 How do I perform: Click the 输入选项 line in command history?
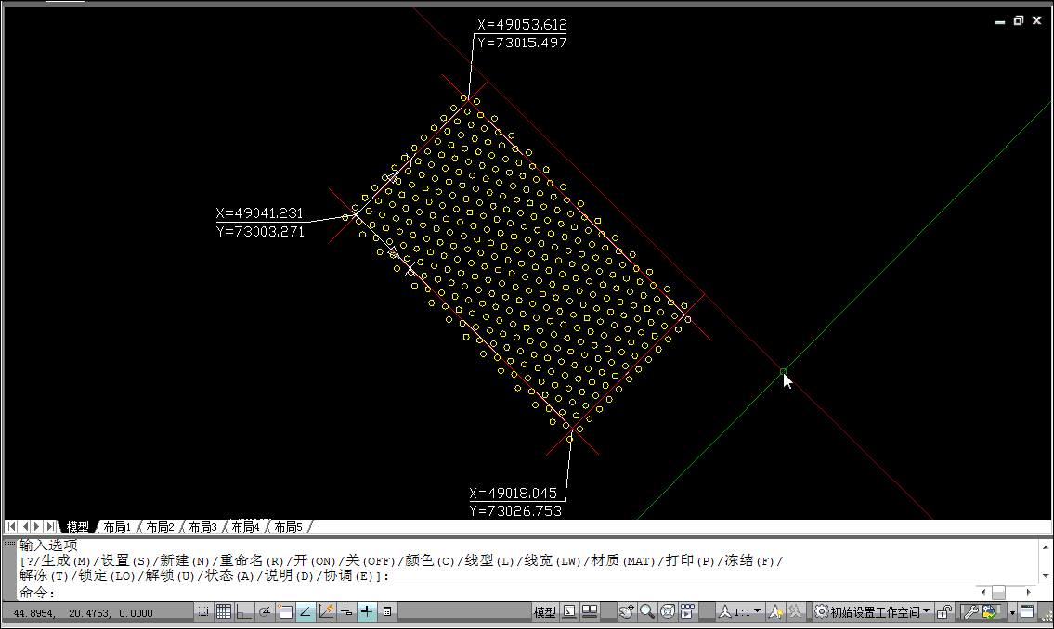click(x=48, y=546)
